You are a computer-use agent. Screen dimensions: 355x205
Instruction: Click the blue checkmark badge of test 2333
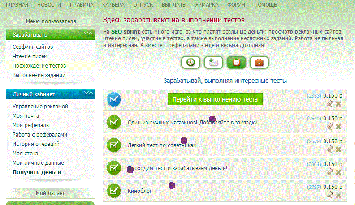[114, 99]
